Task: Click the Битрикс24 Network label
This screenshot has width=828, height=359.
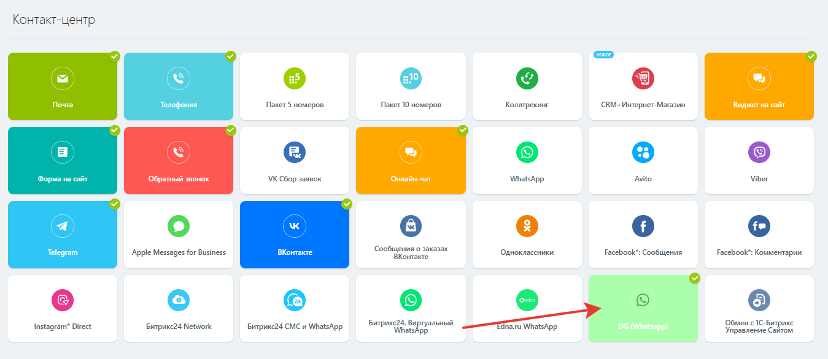Action: 179,327
